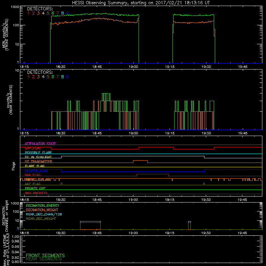
Task: Click 19:30 time label under the Flags plot
Action: tap(206, 200)
